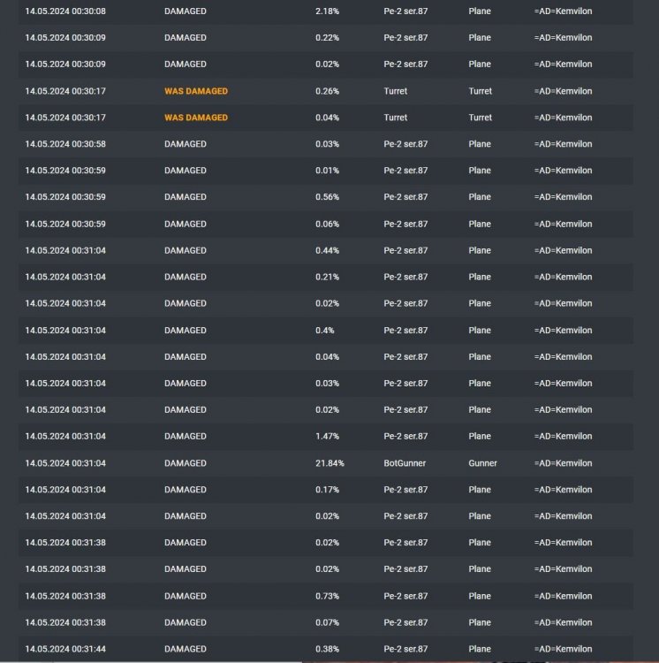Image resolution: width=659 pixels, height=663 pixels.
Task: Select the 2.18% damage value
Action: pos(327,11)
